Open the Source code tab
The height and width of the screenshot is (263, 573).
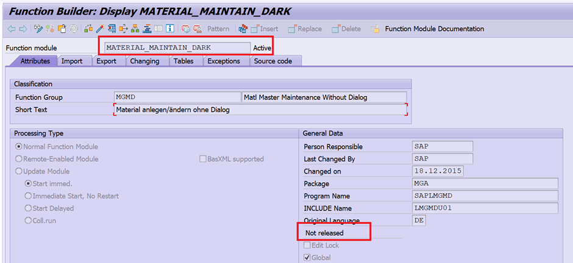(x=272, y=61)
